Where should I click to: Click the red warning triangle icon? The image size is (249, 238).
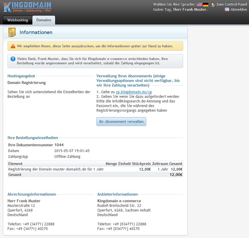coord(13,46)
